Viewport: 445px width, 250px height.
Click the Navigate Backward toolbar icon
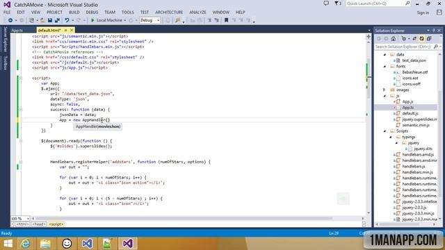[x=10, y=20]
